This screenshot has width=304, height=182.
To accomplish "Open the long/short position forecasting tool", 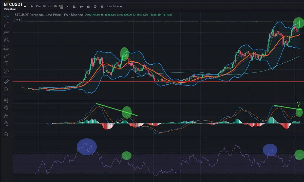I will (x=6, y=48).
